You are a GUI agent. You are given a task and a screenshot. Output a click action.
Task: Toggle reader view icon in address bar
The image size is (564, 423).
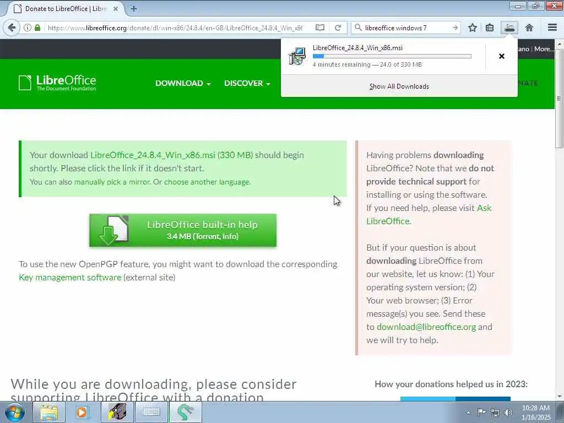(x=320, y=28)
